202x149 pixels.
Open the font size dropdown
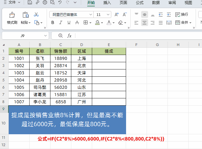(x=108, y=14)
